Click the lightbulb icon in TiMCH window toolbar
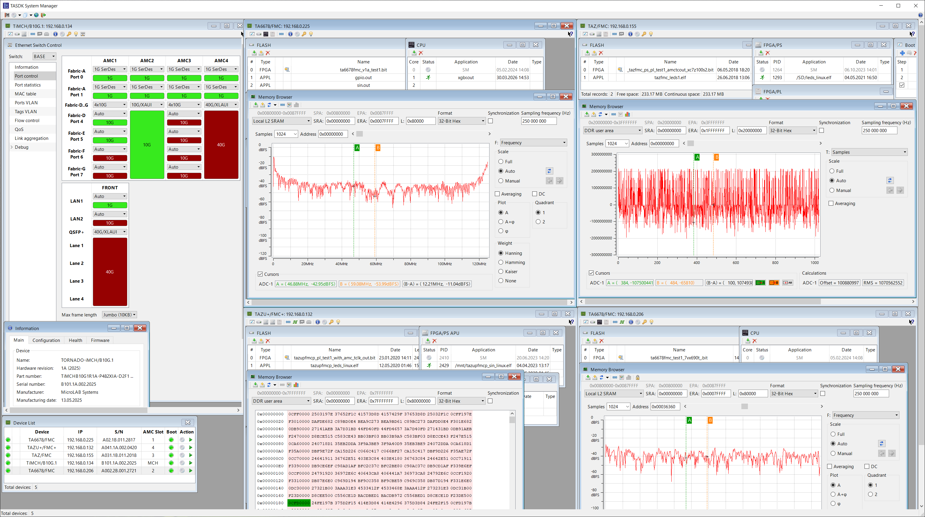Viewport: 925px width, 517px height. coord(76,34)
